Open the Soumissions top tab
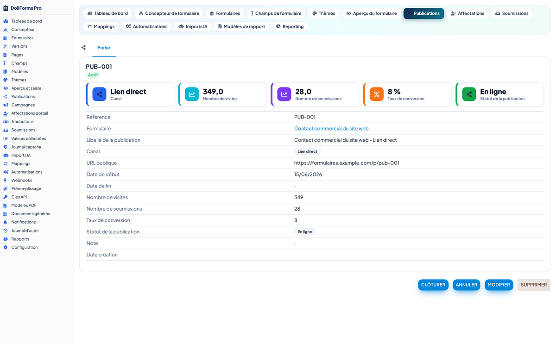The width and height of the screenshot is (556, 344). [512, 13]
